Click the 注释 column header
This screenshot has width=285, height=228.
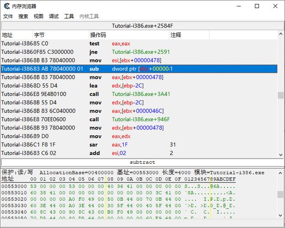point(189,35)
